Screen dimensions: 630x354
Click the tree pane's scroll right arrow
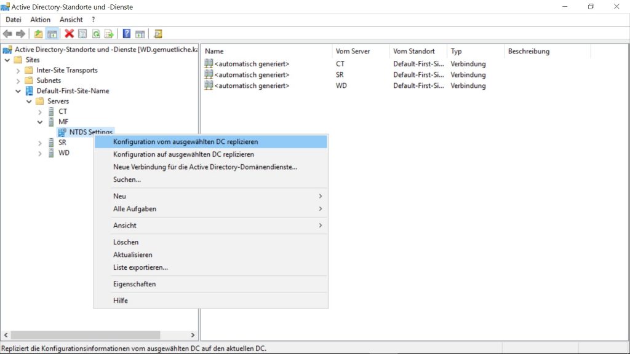click(x=193, y=335)
